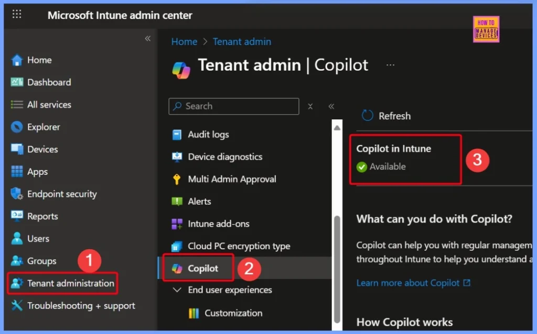The image size is (537, 334).
Task: Click the Audit logs icon
Action: (x=177, y=135)
